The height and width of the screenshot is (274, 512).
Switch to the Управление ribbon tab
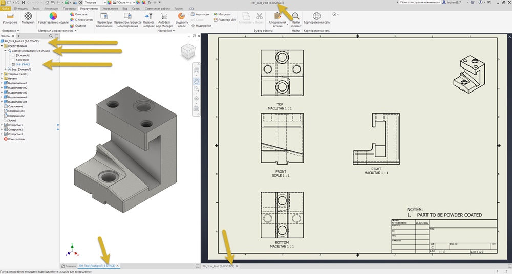coord(111,9)
